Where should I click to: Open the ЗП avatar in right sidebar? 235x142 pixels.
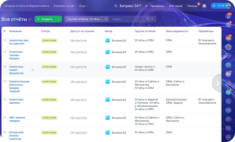coord(228,119)
